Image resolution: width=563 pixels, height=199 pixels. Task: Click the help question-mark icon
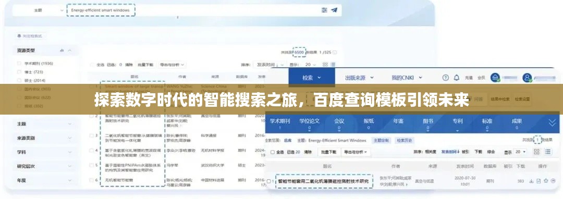[x=446, y=78]
